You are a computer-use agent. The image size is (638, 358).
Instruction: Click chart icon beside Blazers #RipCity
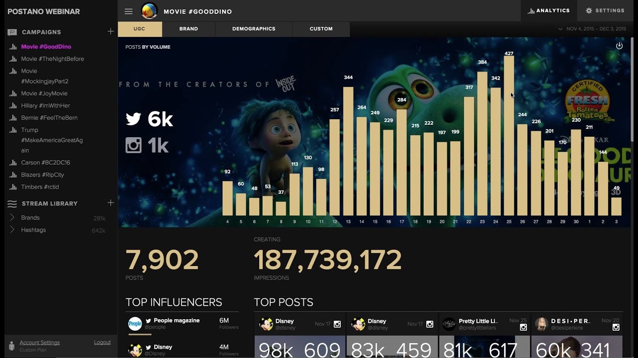(x=13, y=175)
